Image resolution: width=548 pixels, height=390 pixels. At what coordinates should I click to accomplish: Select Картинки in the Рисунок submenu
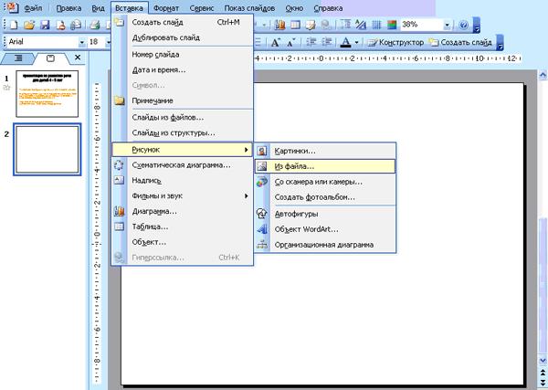click(325, 151)
